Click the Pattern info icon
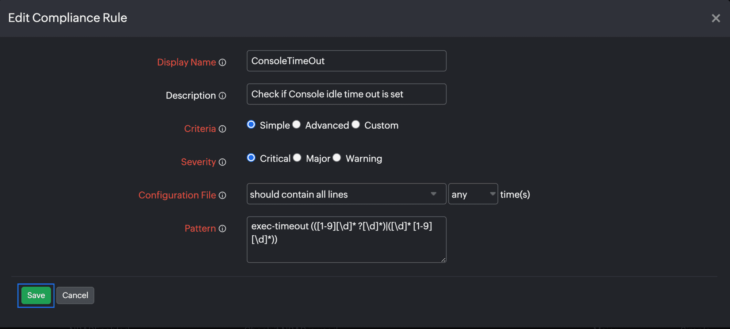This screenshot has width=730, height=329. (222, 228)
